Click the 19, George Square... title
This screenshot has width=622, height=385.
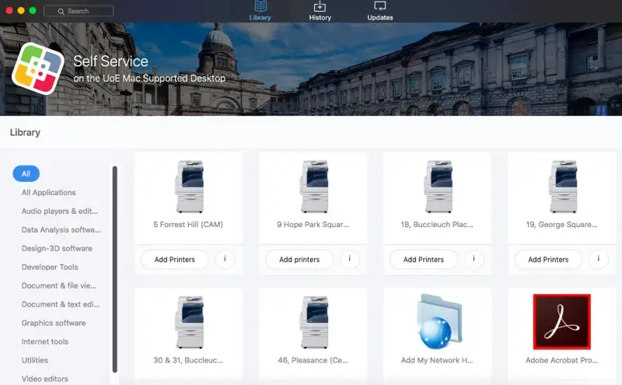[561, 225]
